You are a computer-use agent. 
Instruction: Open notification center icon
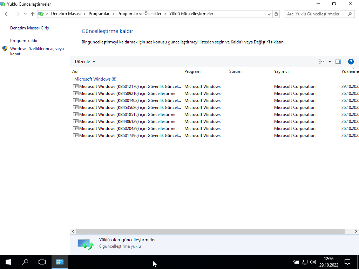[347, 262]
